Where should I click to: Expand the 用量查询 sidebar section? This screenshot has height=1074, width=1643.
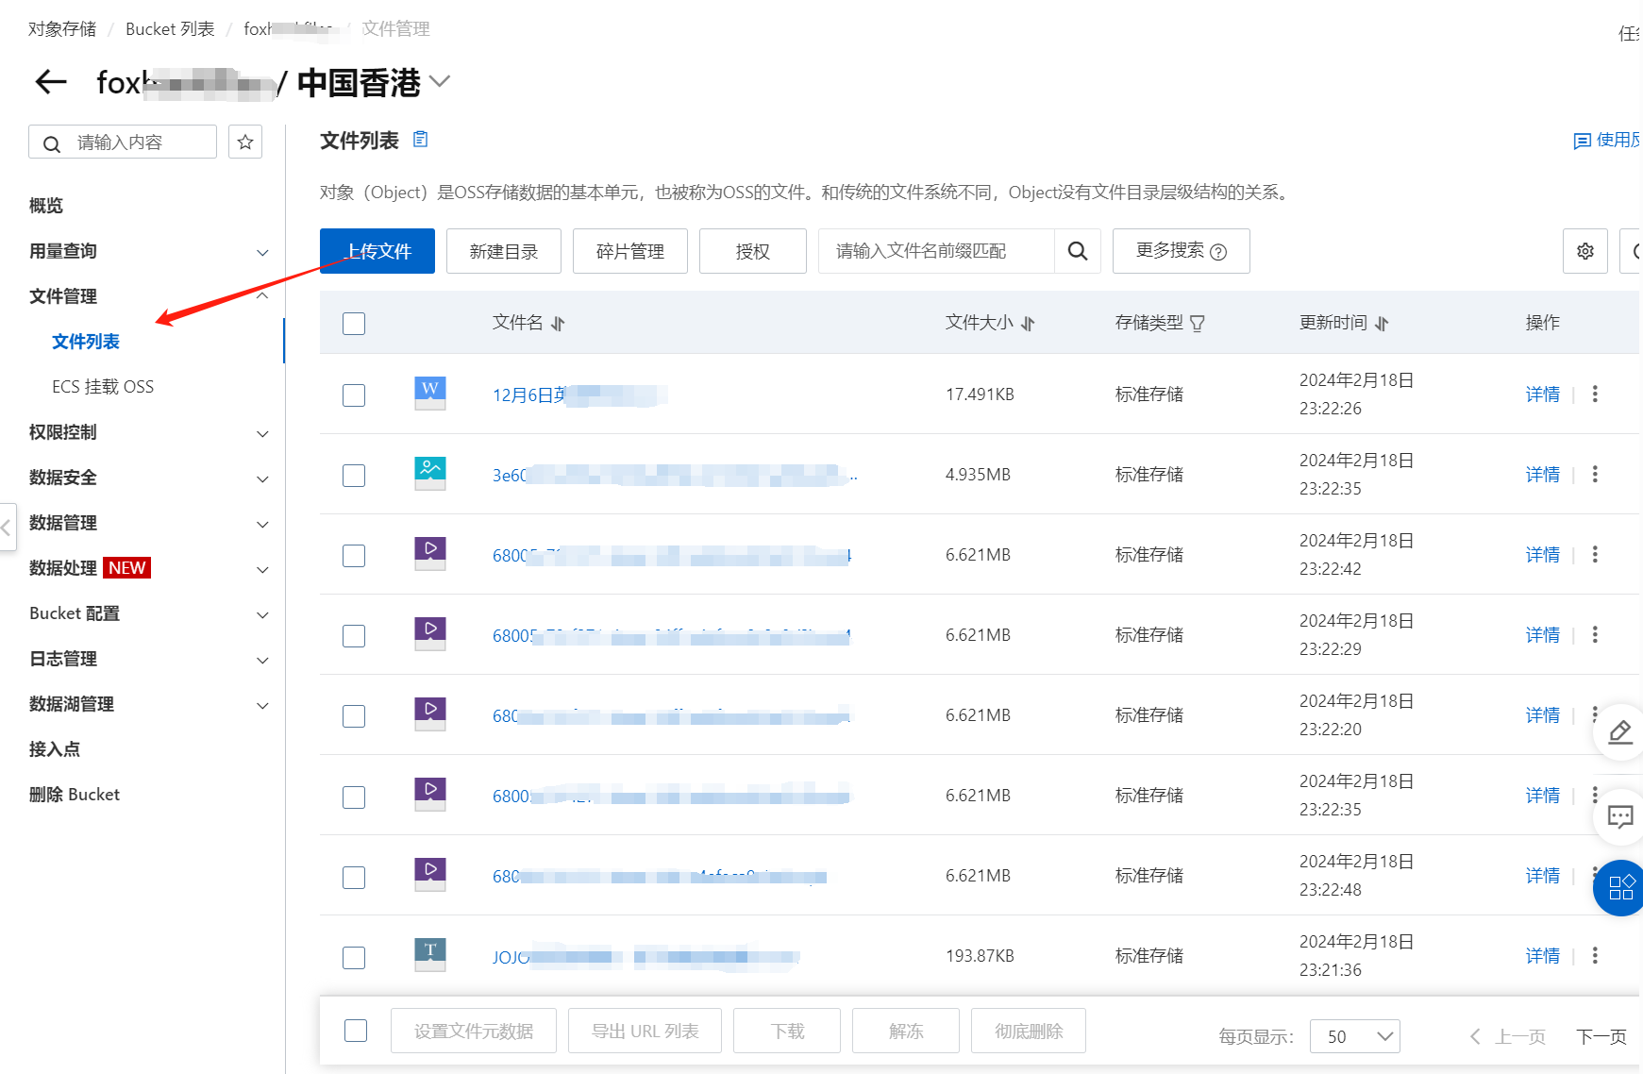tap(262, 252)
